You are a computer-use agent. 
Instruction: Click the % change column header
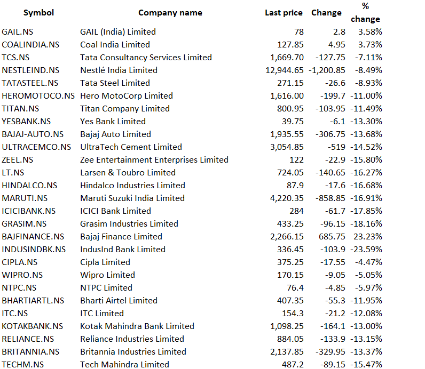[x=365, y=13]
